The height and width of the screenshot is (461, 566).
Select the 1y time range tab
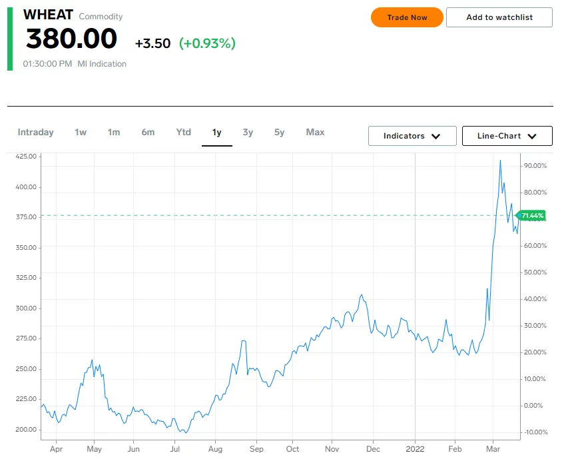216,133
